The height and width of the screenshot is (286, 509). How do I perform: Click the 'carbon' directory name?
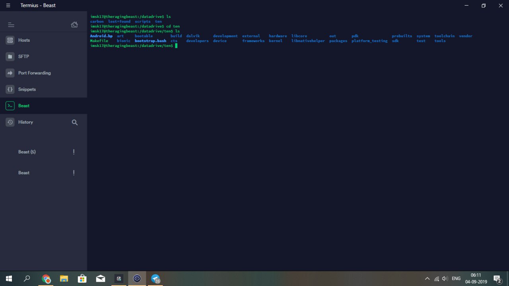click(x=97, y=21)
